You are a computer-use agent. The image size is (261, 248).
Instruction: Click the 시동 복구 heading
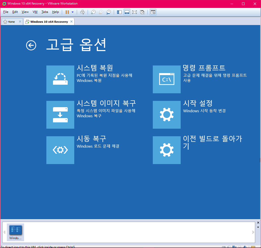91,139
